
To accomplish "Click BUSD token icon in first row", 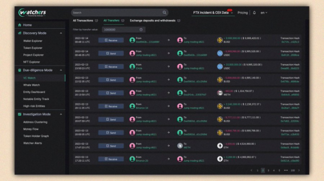I will (x=220, y=40).
